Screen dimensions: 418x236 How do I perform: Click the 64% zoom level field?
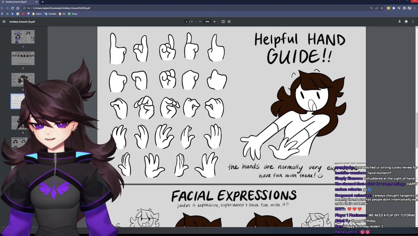coord(207,22)
